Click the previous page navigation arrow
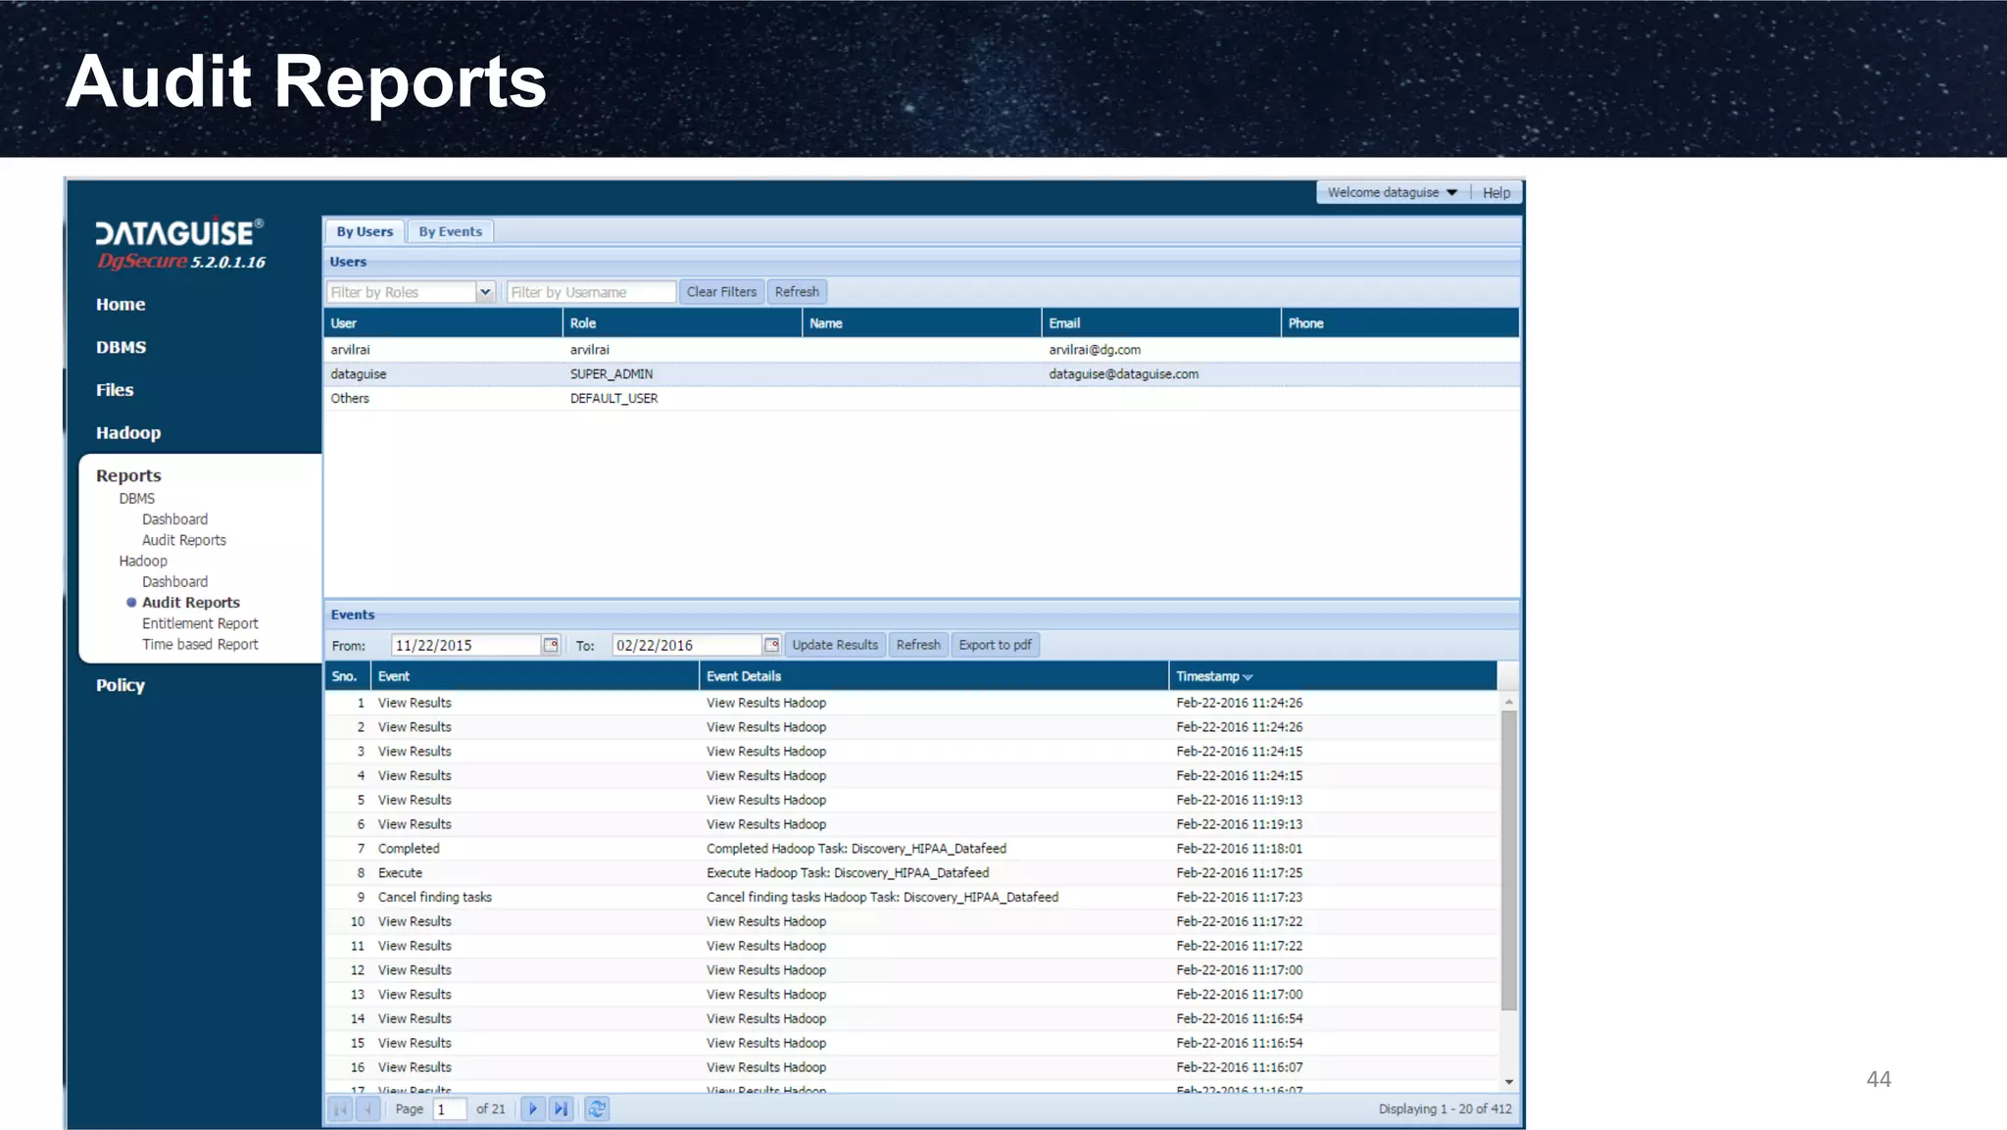This screenshot has width=2007, height=1130. (x=367, y=1108)
